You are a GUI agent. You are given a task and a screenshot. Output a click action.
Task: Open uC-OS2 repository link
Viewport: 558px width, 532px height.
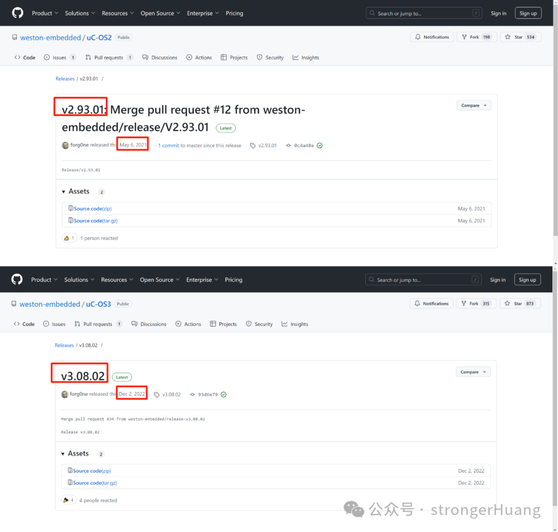(99, 37)
